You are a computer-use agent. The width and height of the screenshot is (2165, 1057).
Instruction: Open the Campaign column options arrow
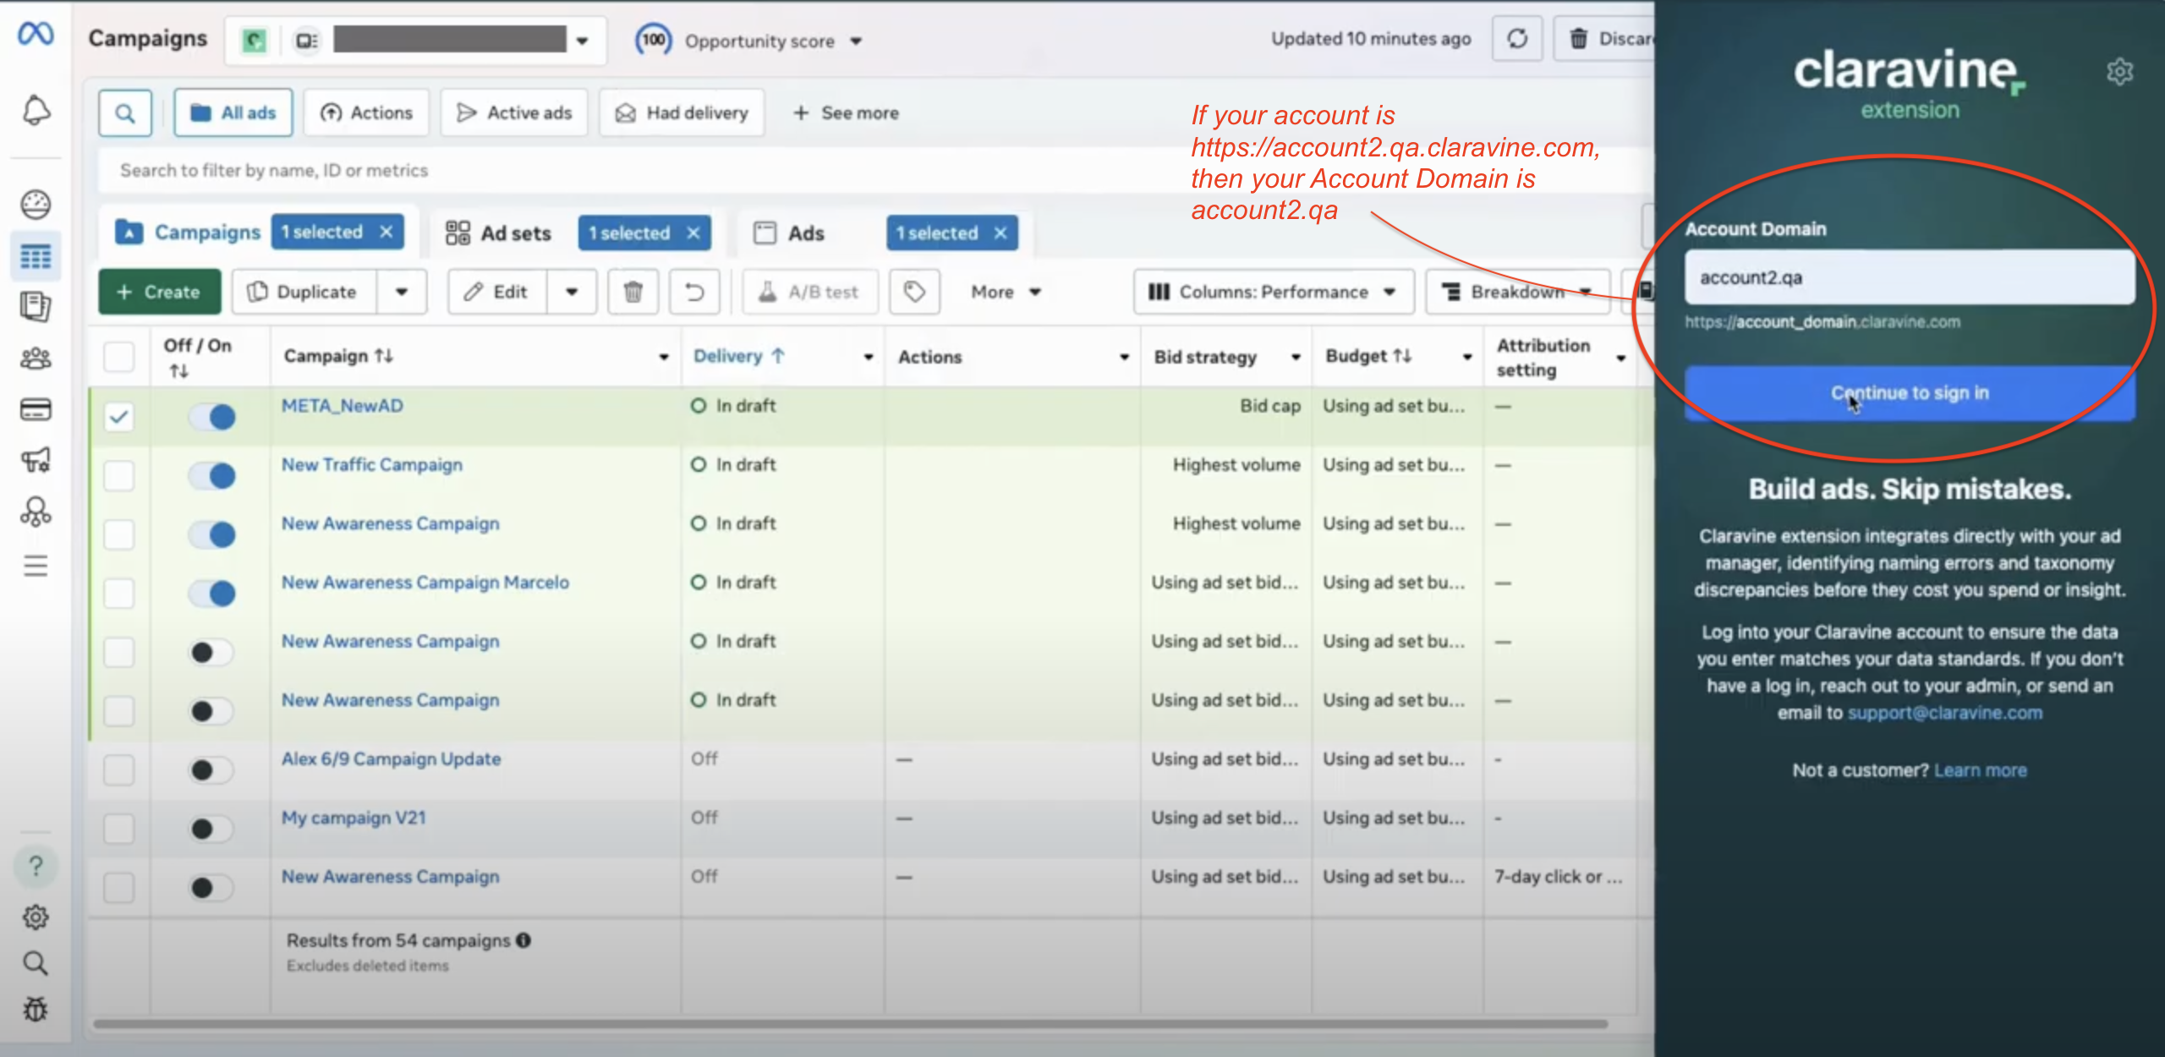pyautogui.click(x=664, y=357)
